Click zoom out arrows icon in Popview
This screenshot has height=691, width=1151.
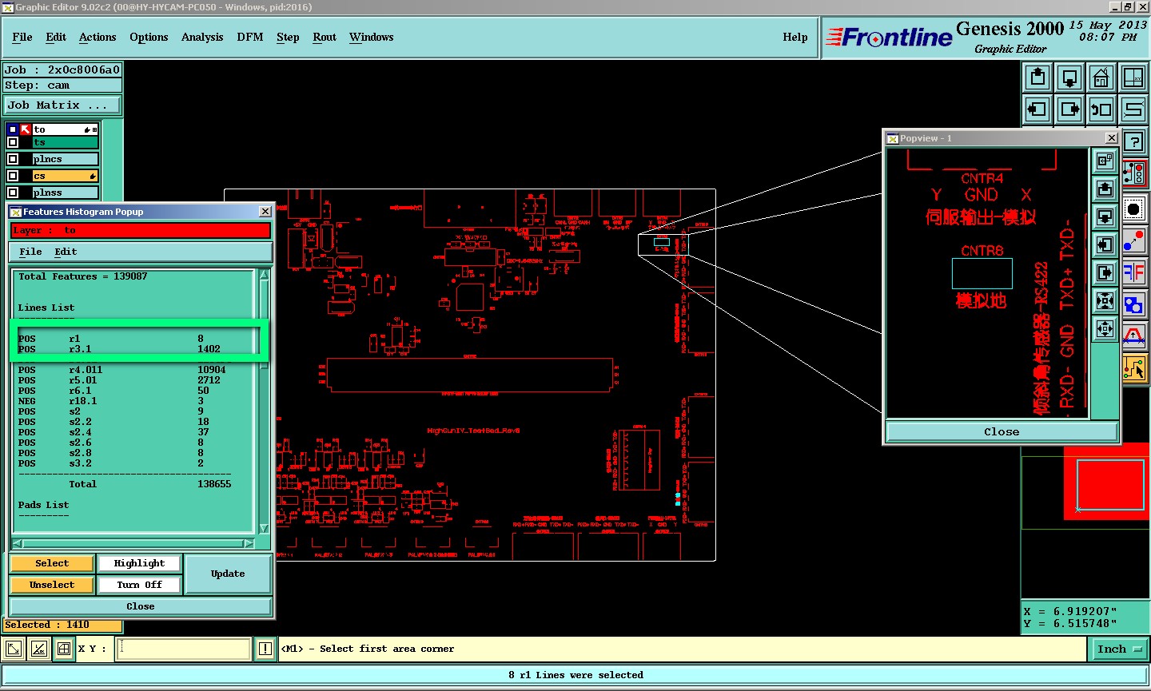tap(1105, 328)
